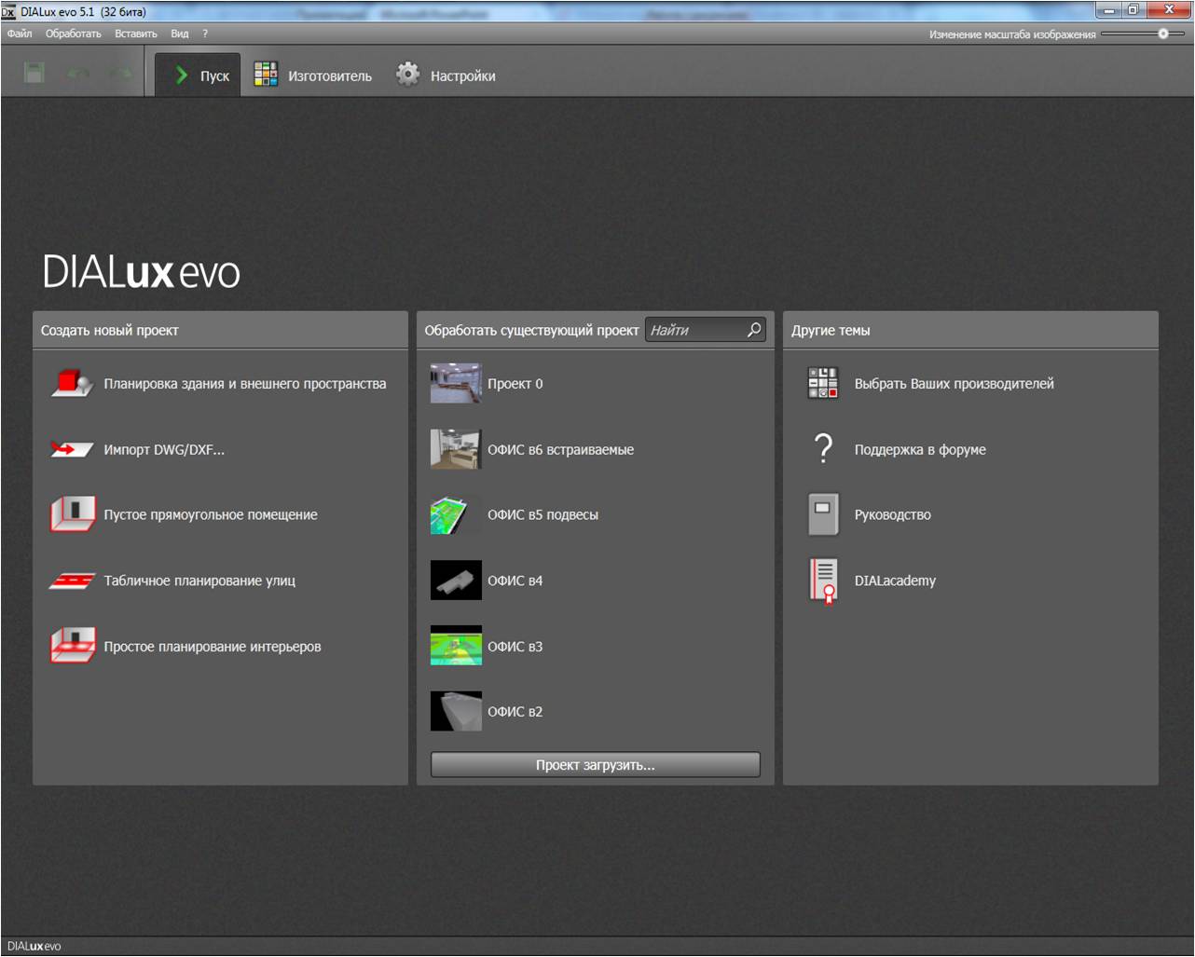Open the Вставить menu

click(x=136, y=34)
